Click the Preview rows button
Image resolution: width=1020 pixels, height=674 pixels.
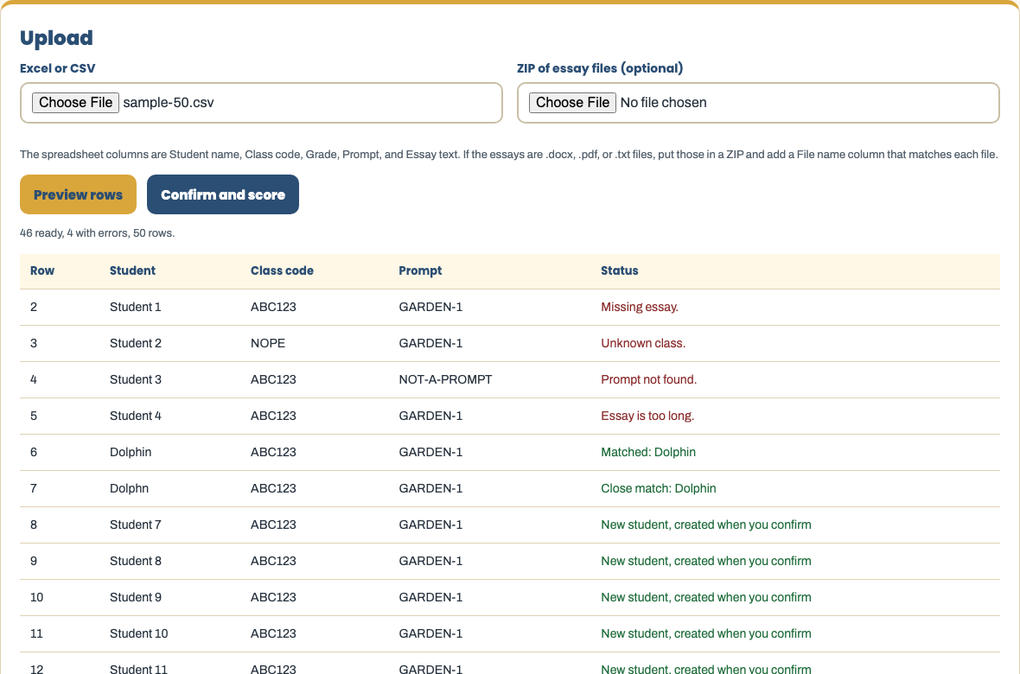[78, 194]
